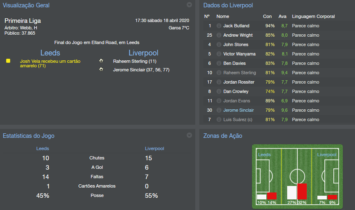Image resolution: width=355 pixels, height=210 pixels.
Task: Open Jerome Sinclair's name in the Liverpool list
Action: [239, 110]
